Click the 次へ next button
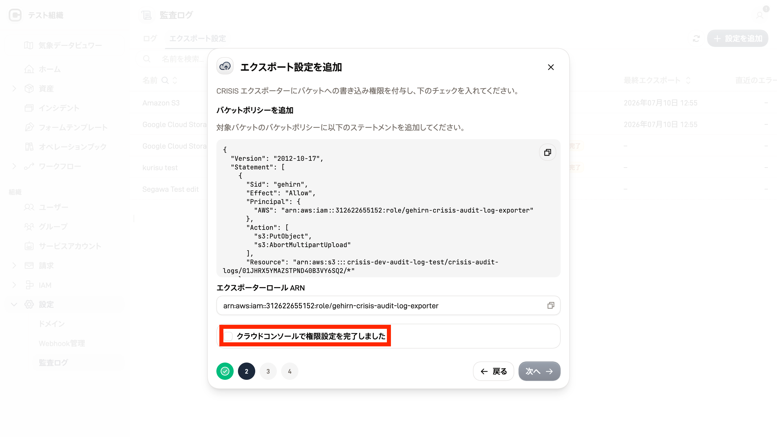777x437 pixels. coord(539,371)
